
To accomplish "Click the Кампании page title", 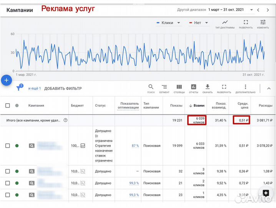I will pos(20,10).
